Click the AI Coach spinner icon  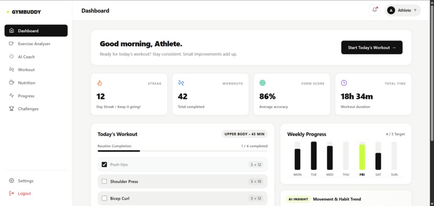(11, 56)
